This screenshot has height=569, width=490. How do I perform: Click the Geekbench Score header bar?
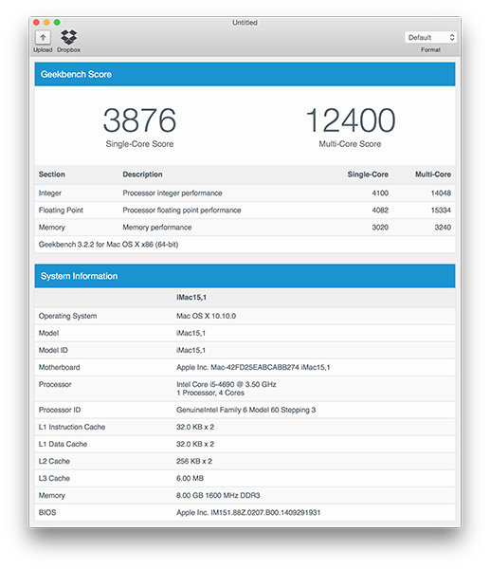245,74
